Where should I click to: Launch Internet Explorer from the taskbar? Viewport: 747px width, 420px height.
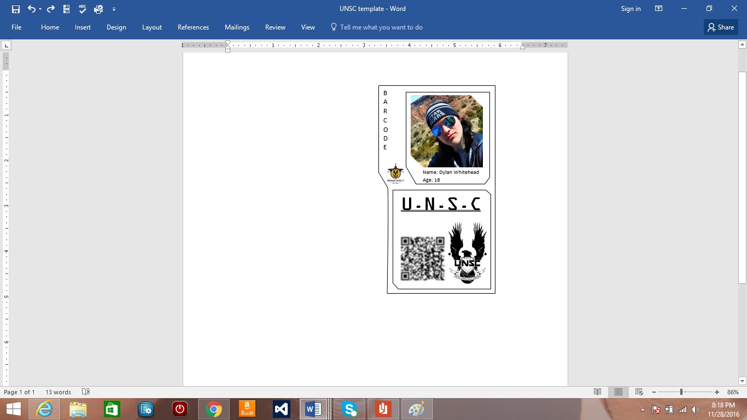(x=44, y=409)
